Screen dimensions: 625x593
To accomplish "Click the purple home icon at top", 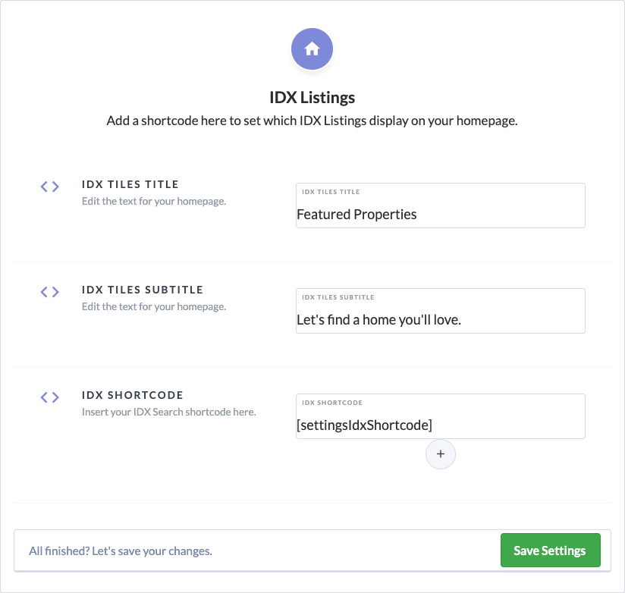I will coord(312,49).
